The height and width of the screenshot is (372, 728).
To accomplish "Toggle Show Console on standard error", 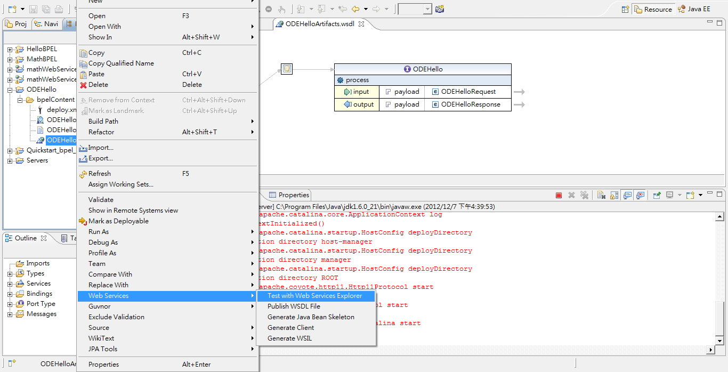I will coord(640,195).
